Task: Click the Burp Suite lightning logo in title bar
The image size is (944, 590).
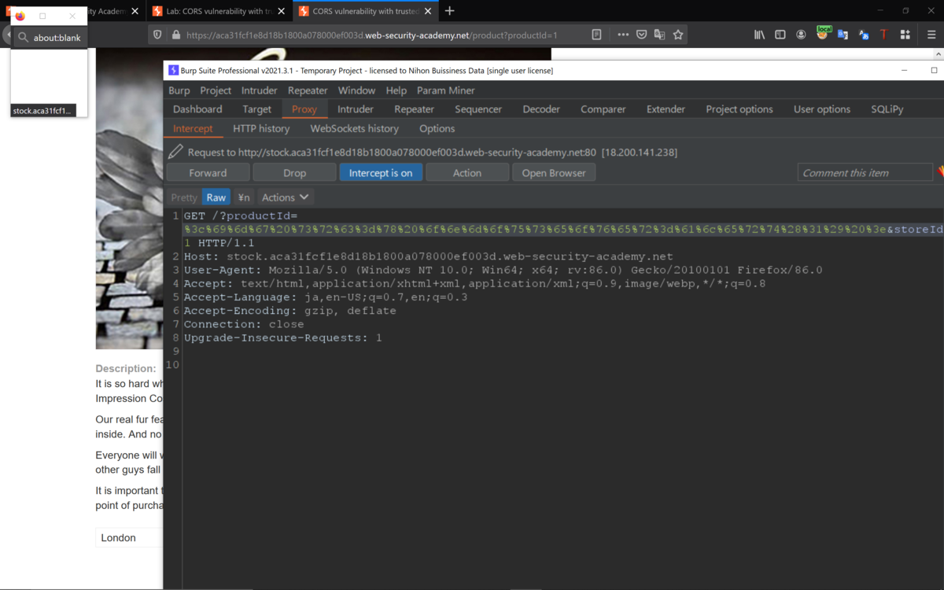Action: click(x=174, y=70)
